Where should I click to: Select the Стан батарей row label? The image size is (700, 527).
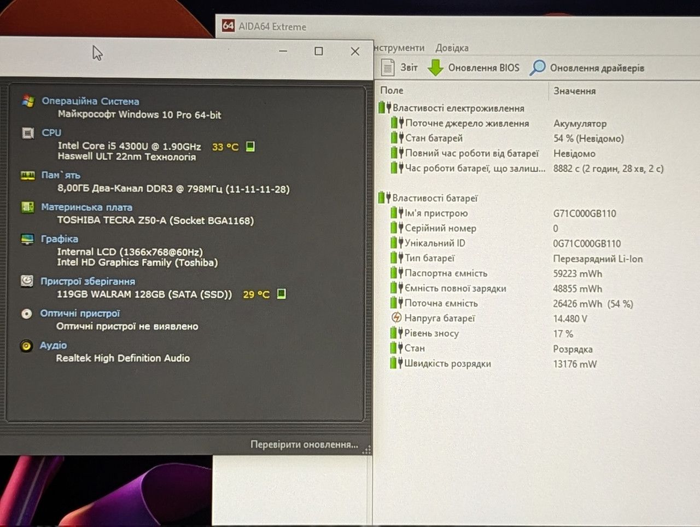point(434,138)
